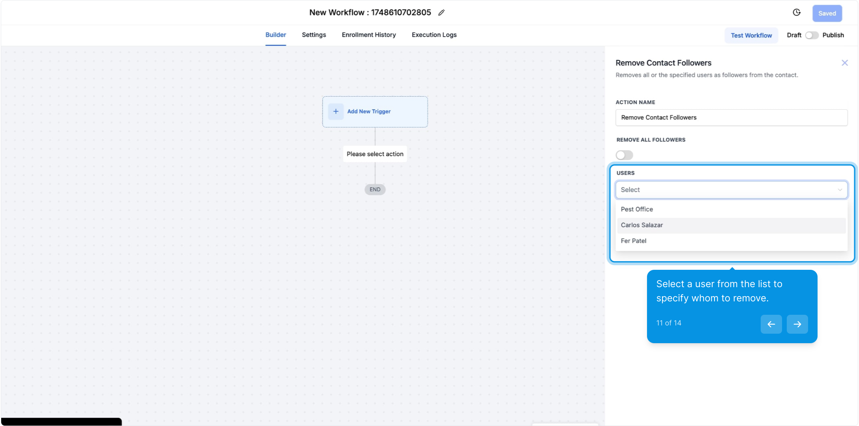The image size is (859, 426).
Task: Click the END node
Action: 375,190
